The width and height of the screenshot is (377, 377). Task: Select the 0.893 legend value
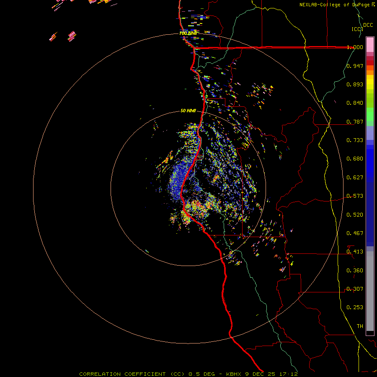355,85
